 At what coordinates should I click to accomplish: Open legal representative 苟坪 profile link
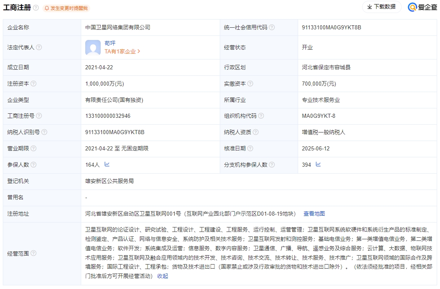pos(110,43)
